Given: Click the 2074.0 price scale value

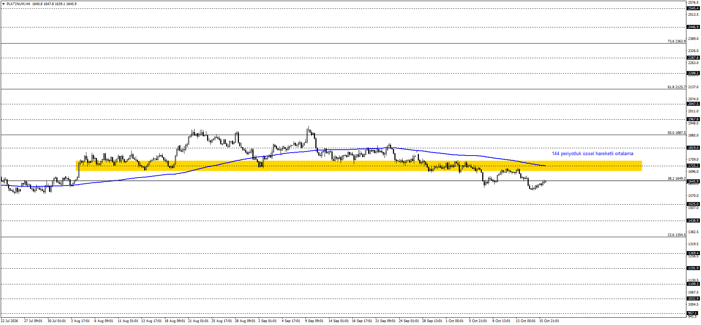Looking at the screenshot, I should tap(693, 99).
